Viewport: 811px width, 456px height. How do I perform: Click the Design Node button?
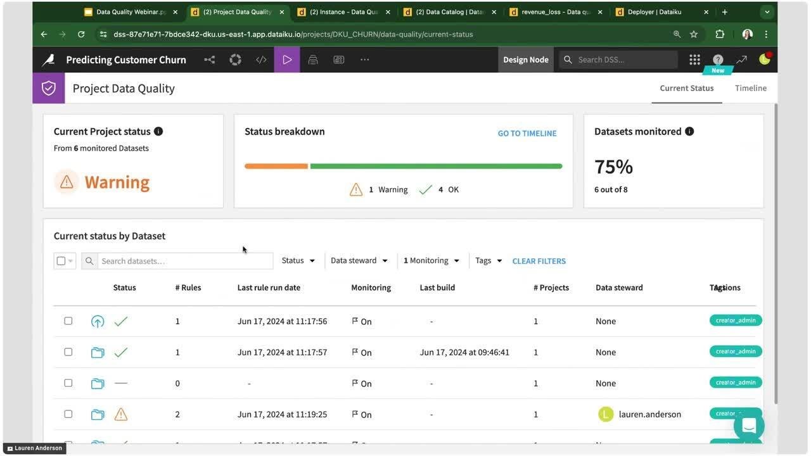[x=526, y=60]
